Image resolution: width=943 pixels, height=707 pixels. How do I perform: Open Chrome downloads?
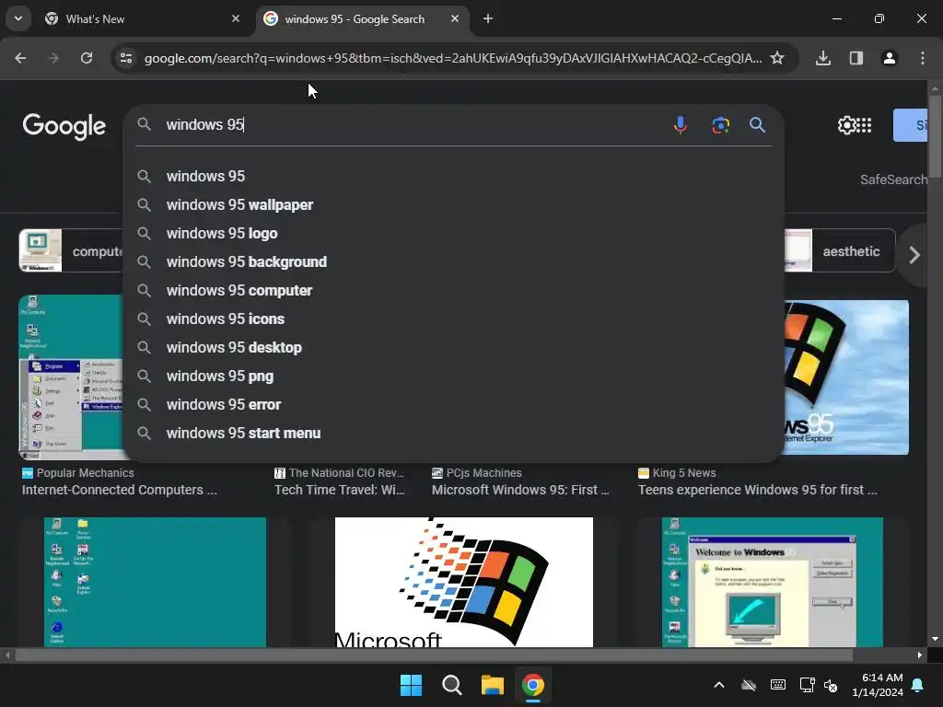coord(823,58)
